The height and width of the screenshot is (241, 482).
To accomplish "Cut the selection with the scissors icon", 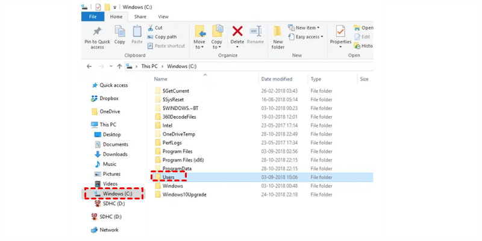I will pos(150,28).
